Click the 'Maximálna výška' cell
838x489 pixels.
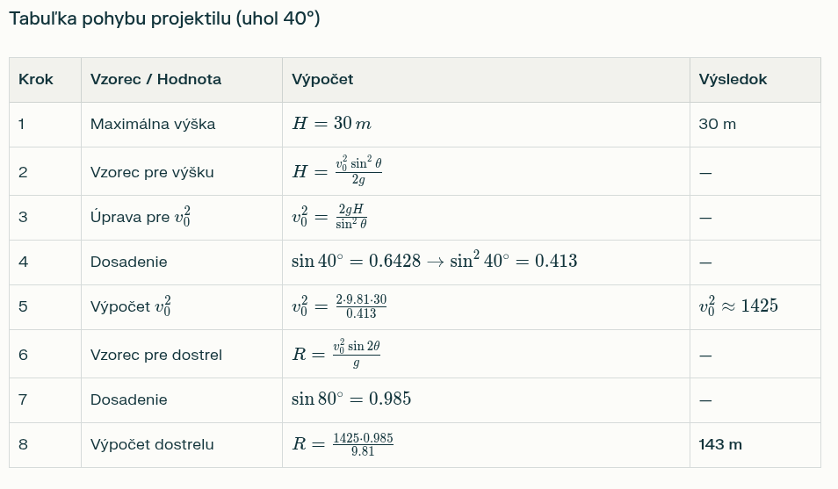[153, 124]
